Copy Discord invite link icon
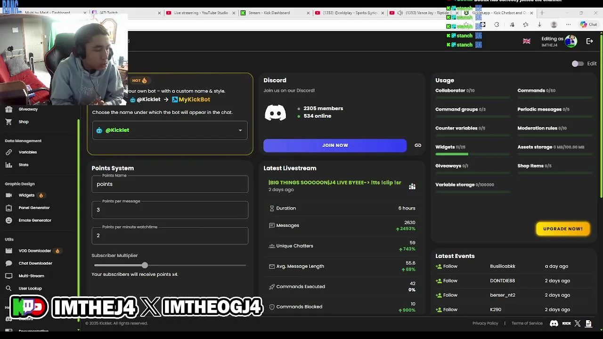603x339 pixels. [418, 145]
